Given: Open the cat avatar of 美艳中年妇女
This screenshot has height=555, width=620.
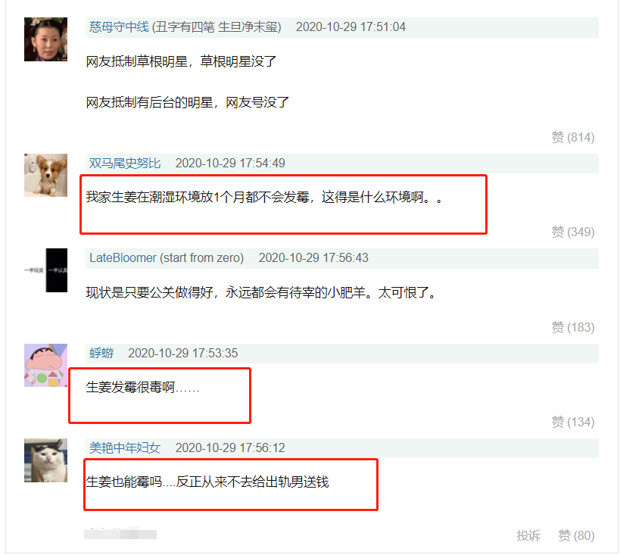Looking at the screenshot, I should pos(46,460).
